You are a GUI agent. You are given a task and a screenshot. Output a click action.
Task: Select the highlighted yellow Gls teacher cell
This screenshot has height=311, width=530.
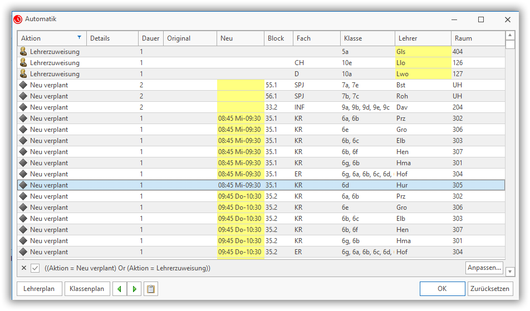pyautogui.click(x=423, y=52)
